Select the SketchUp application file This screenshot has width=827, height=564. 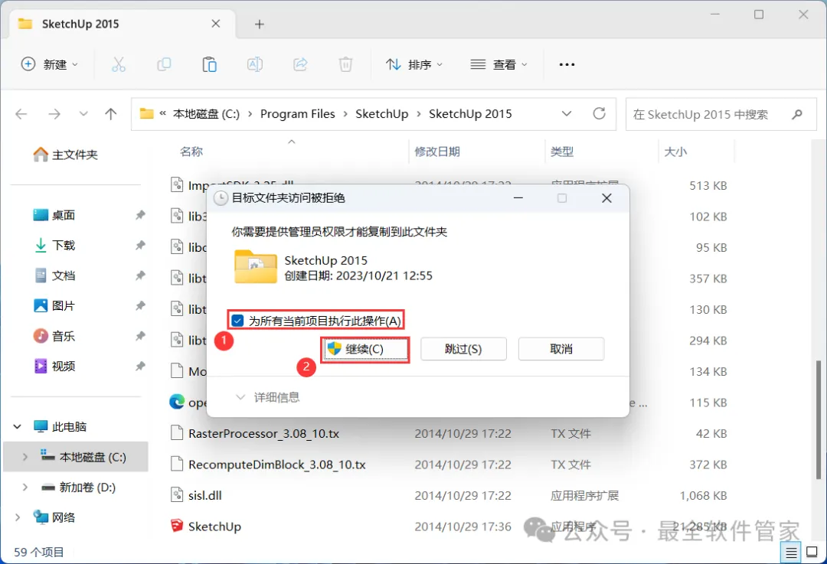coord(214,527)
